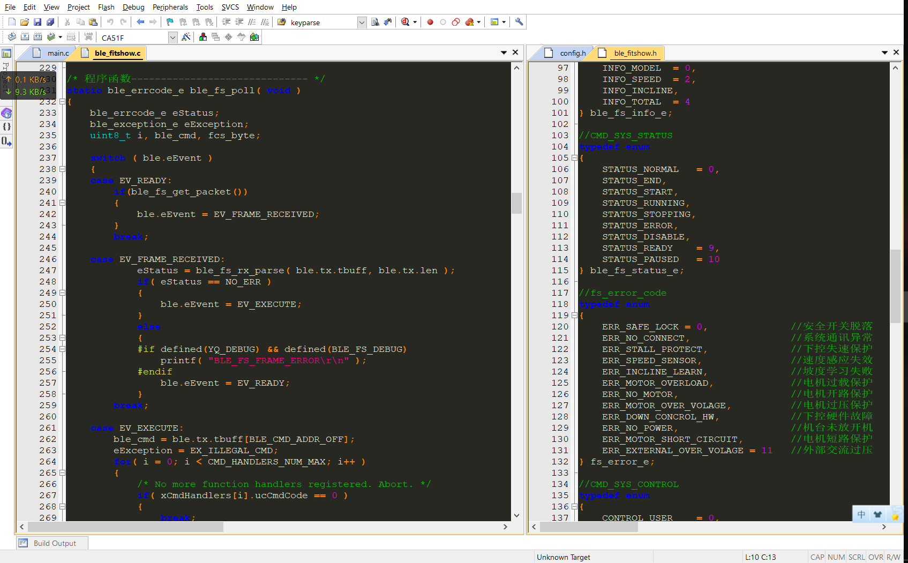Viewport: 908px width, 563px height.
Task: Navigate backwards with the blue arrow
Action: pyautogui.click(x=140, y=22)
